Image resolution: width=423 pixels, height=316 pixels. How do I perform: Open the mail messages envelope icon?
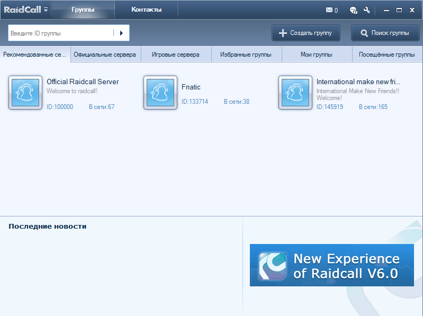point(329,10)
